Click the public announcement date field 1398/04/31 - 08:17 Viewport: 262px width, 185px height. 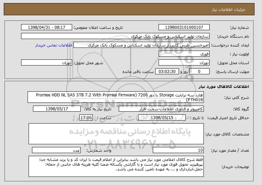coord(47,27)
